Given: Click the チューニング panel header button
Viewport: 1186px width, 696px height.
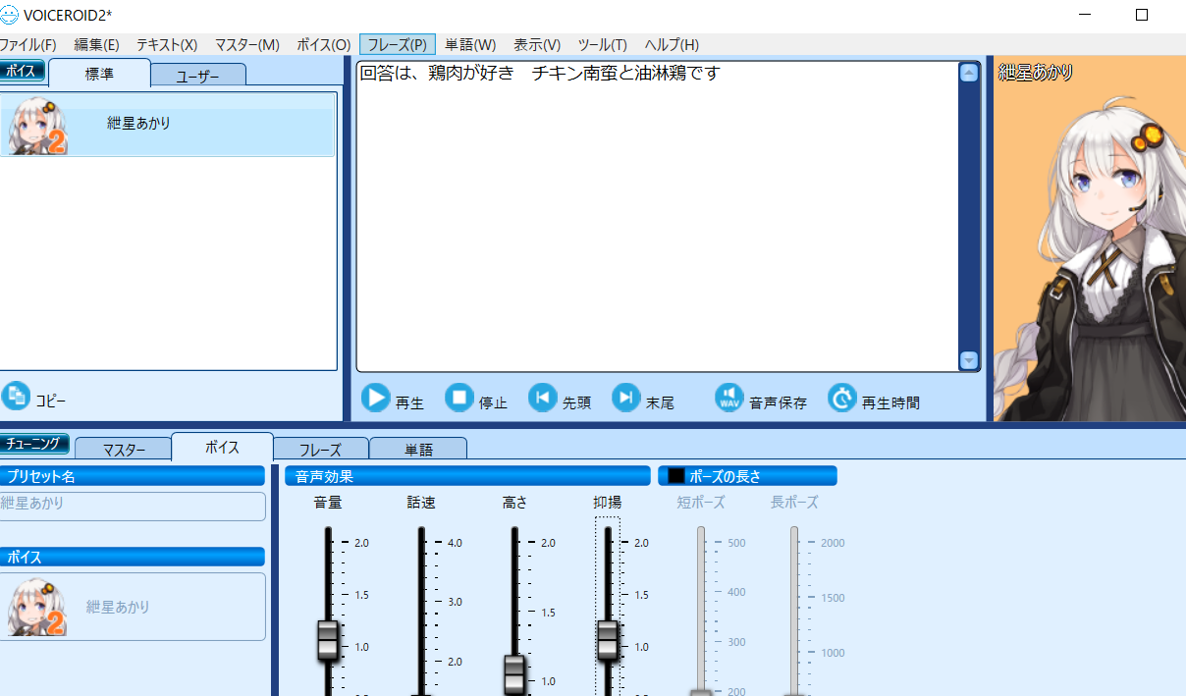Looking at the screenshot, I should coord(34,445).
